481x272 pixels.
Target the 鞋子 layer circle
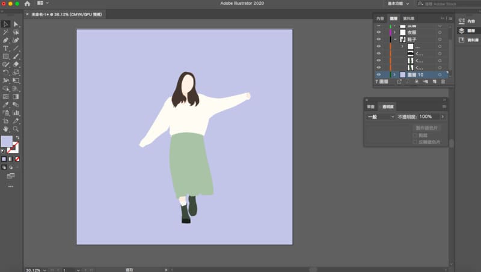point(440,39)
